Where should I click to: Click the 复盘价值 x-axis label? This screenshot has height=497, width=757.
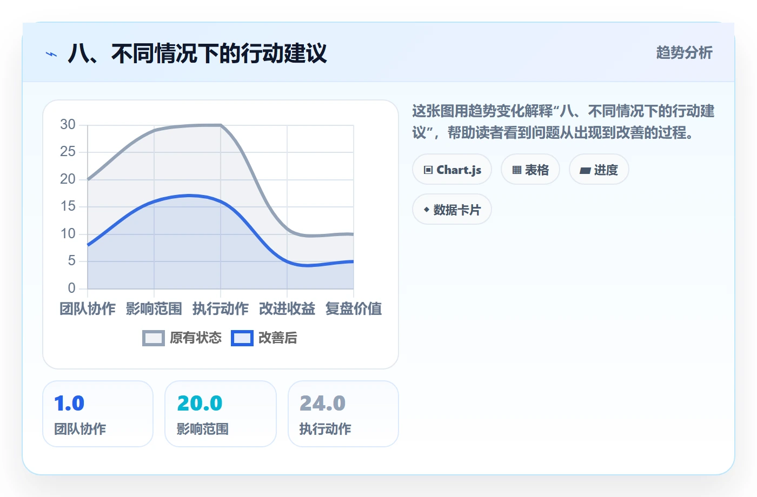[354, 308]
